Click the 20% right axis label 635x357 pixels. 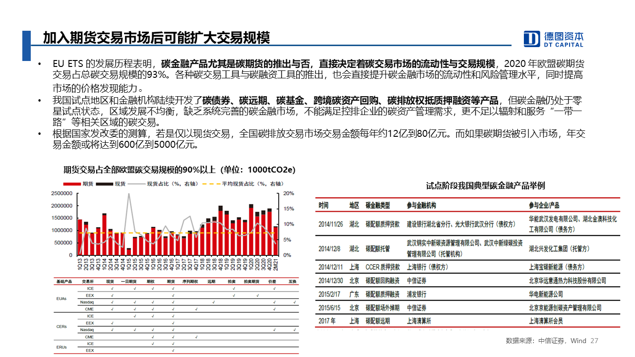coord(289,193)
